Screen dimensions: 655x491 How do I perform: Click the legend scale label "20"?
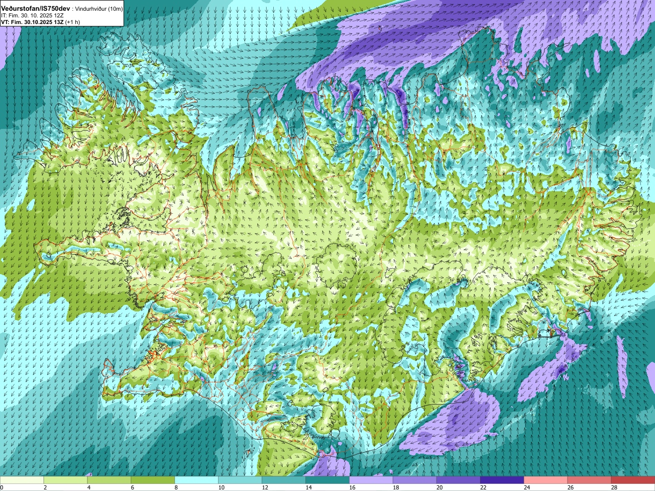pyautogui.click(x=440, y=487)
